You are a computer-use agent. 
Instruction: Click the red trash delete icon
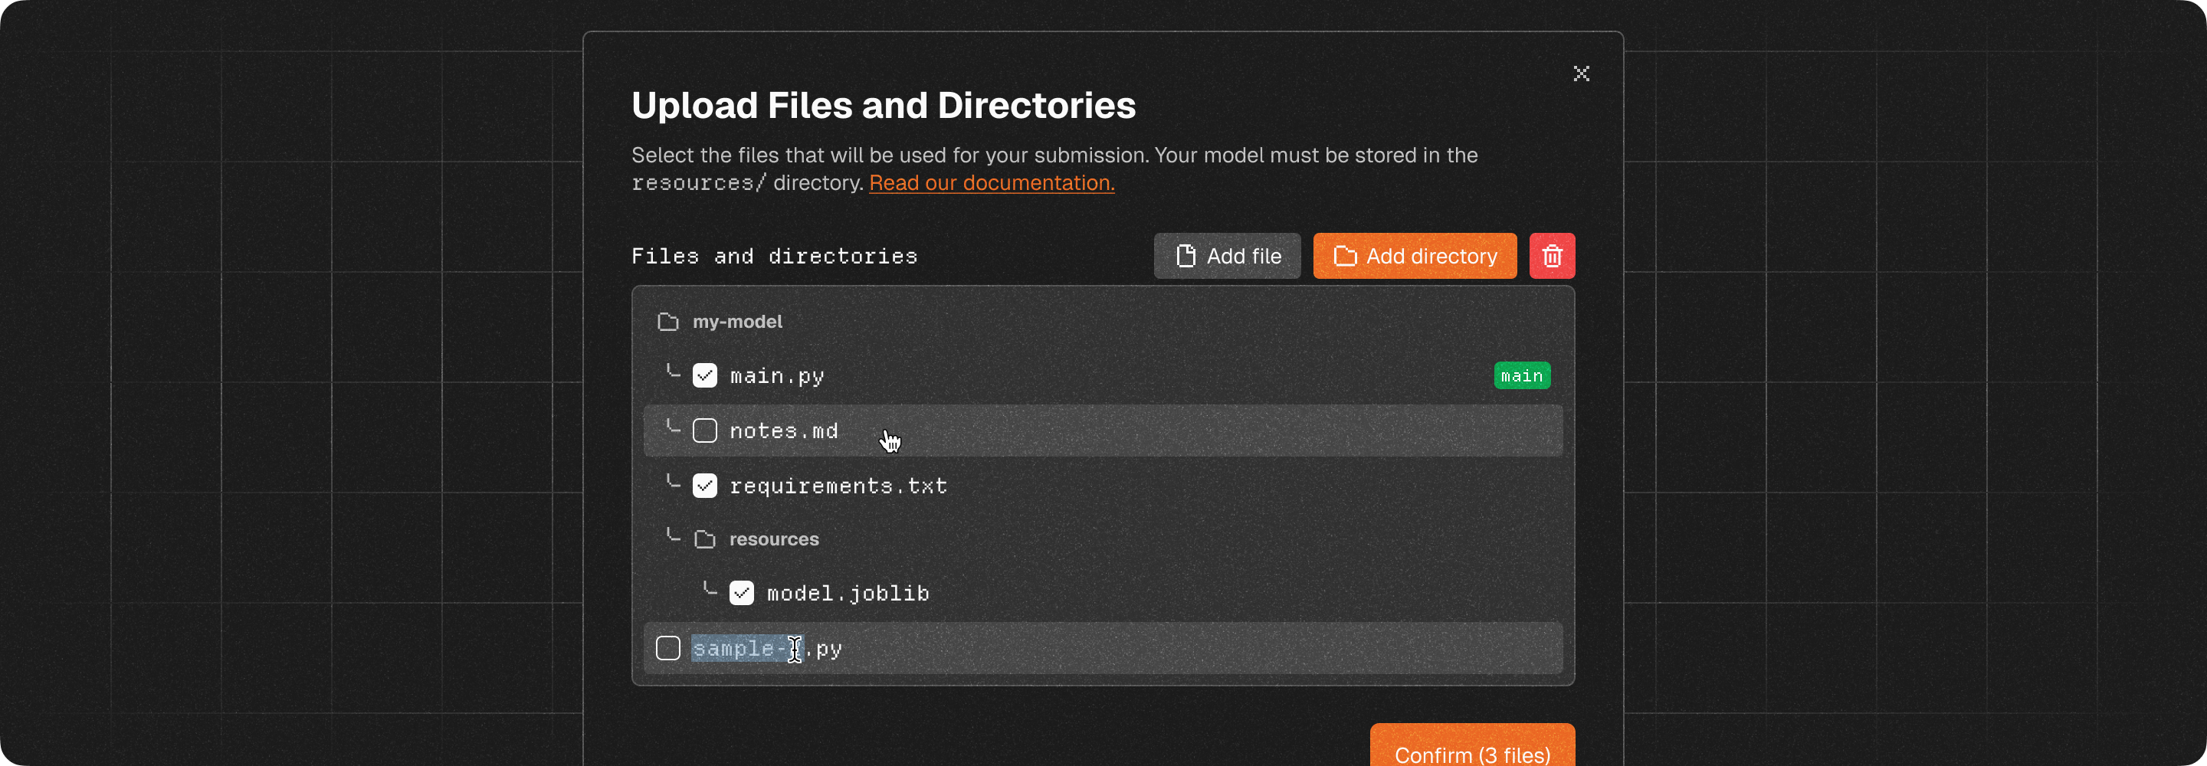[x=1552, y=256]
